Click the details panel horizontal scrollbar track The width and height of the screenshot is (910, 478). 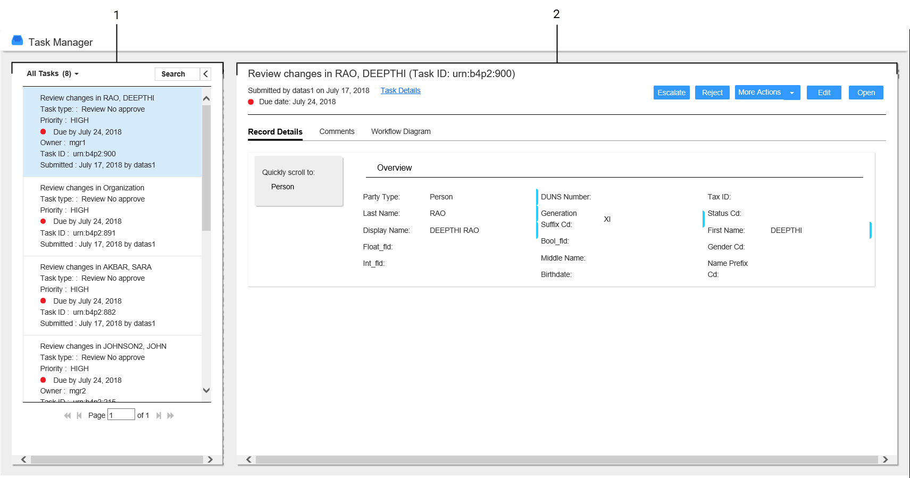coord(566,459)
